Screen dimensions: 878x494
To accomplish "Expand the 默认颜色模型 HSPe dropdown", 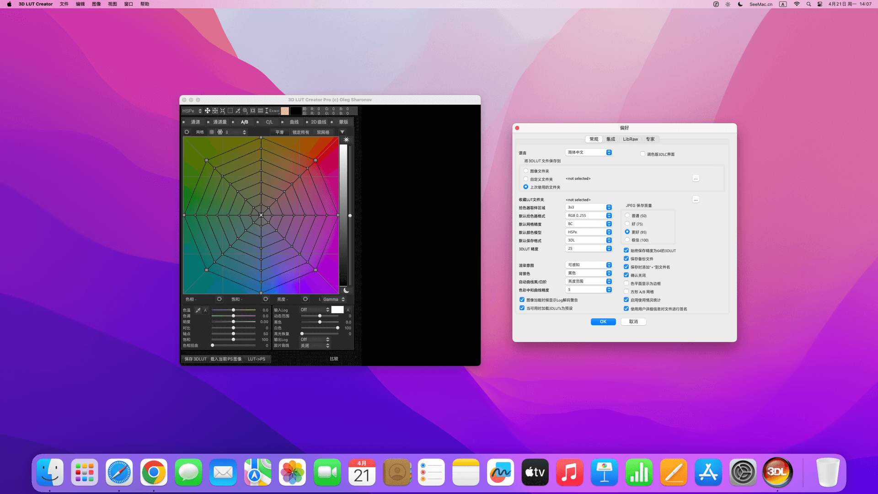I will [589, 232].
